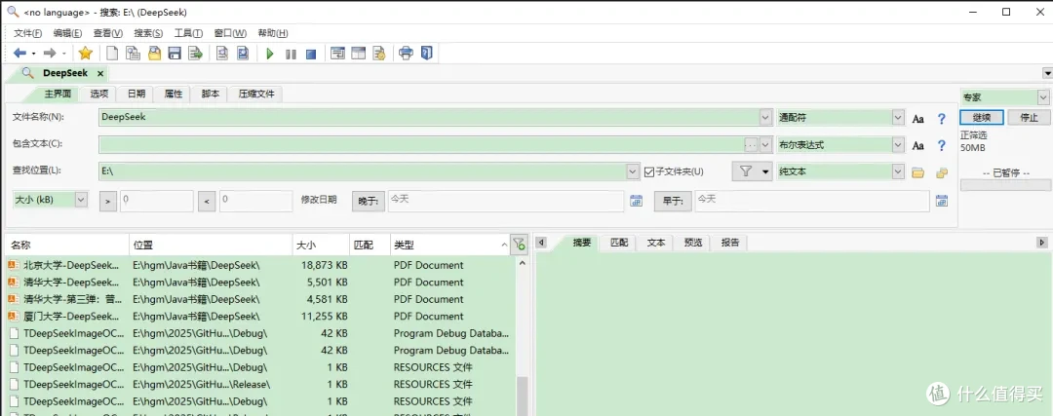The image size is (1053, 416).
Task: Toggle the greater-than size button
Action: [x=108, y=200]
